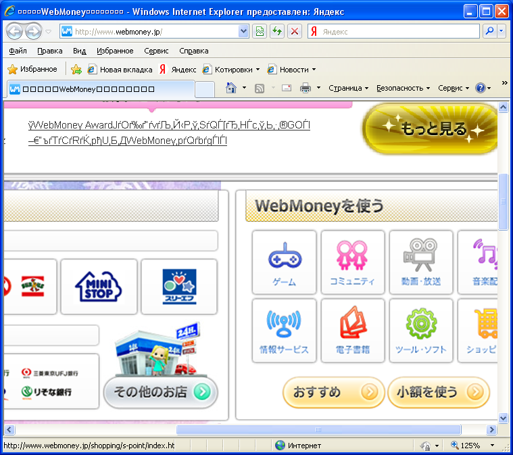513x455 pixels.
Task: Open the Правка menu
Action: 50,51
